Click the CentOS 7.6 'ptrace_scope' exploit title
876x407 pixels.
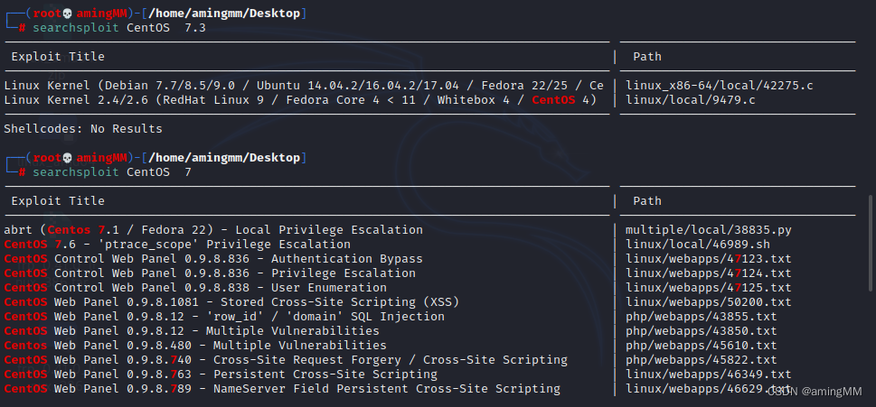(177, 245)
